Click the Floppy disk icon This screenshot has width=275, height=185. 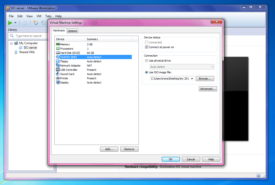58,61
